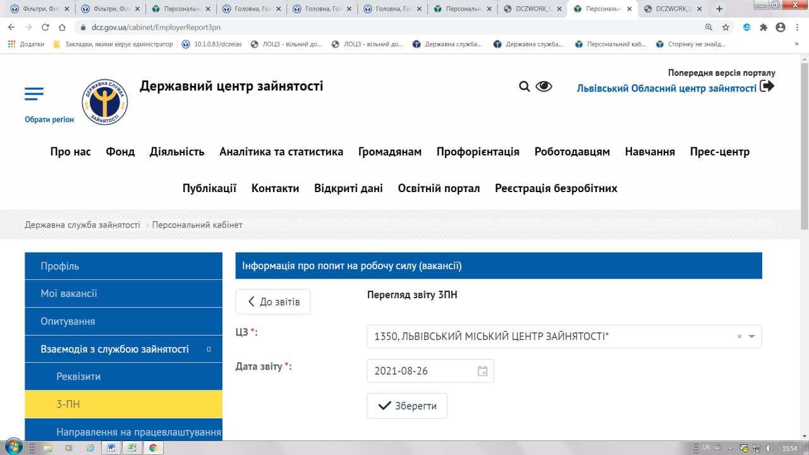
Task: Log out using the exit arrow icon
Action: click(x=767, y=87)
